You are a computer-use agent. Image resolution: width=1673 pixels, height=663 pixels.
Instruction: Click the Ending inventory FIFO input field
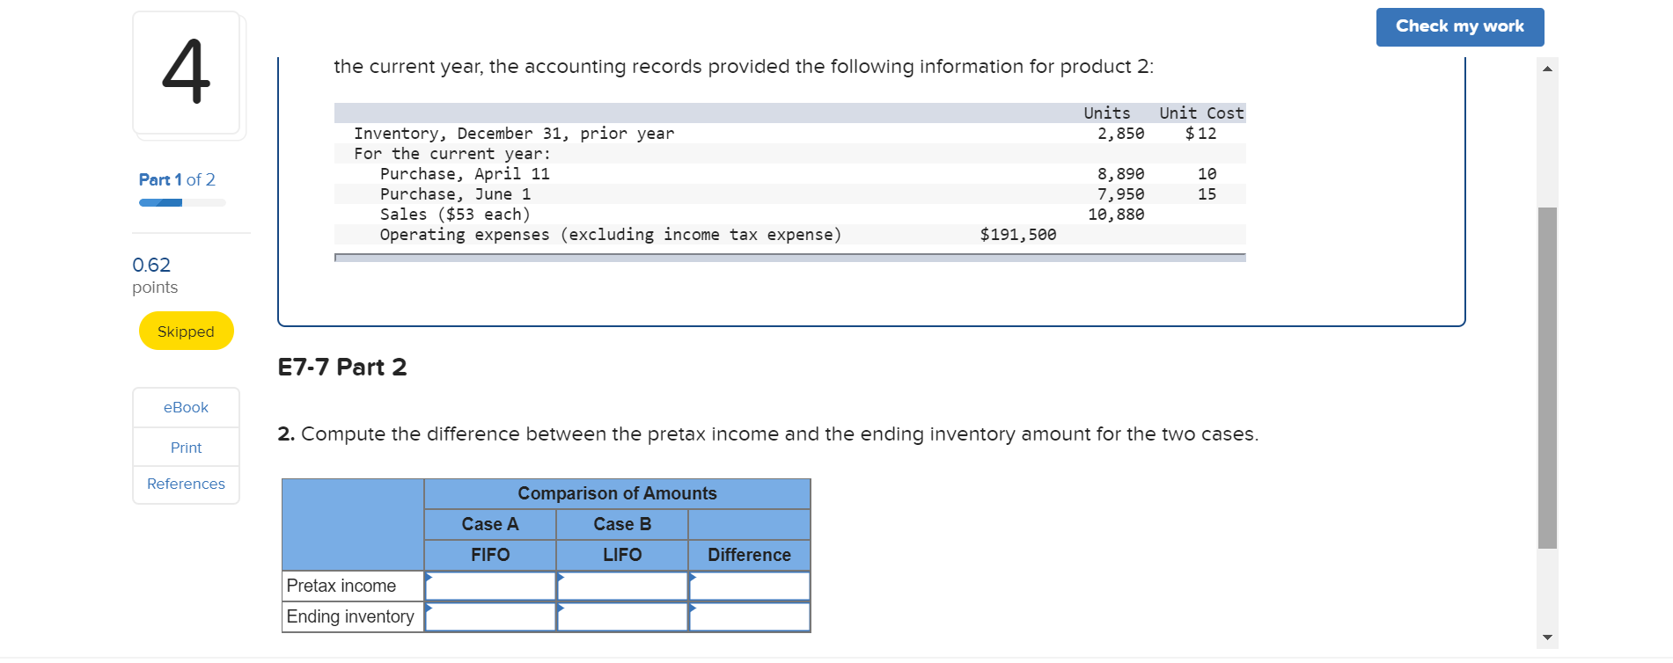point(490,616)
